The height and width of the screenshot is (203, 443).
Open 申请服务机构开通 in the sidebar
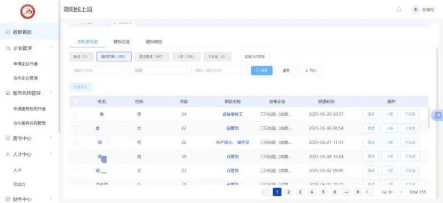pyautogui.click(x=29, y=109)
